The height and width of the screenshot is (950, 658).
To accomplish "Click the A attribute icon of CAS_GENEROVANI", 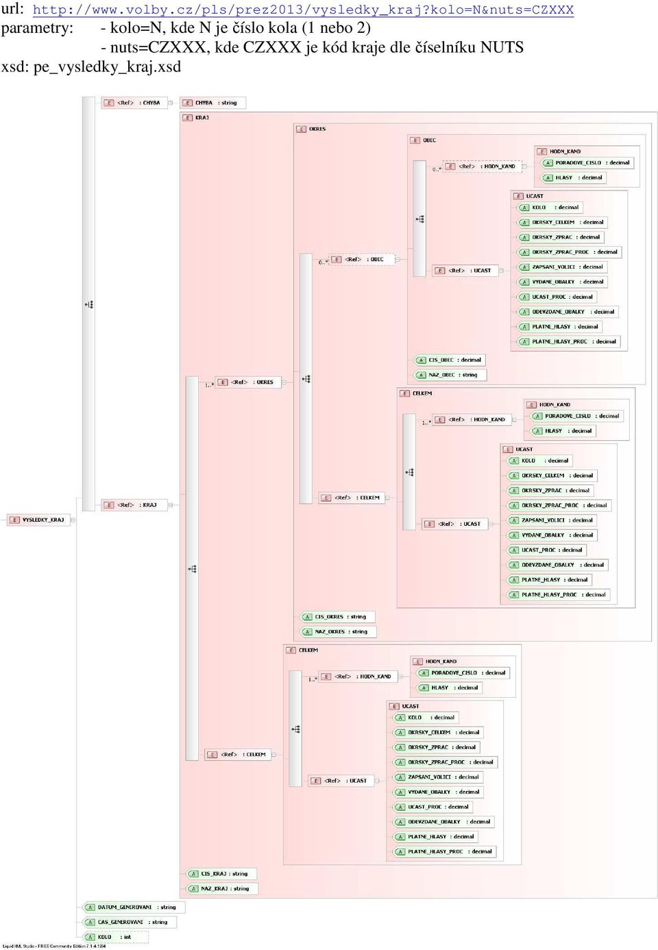I will click(90, 923).
